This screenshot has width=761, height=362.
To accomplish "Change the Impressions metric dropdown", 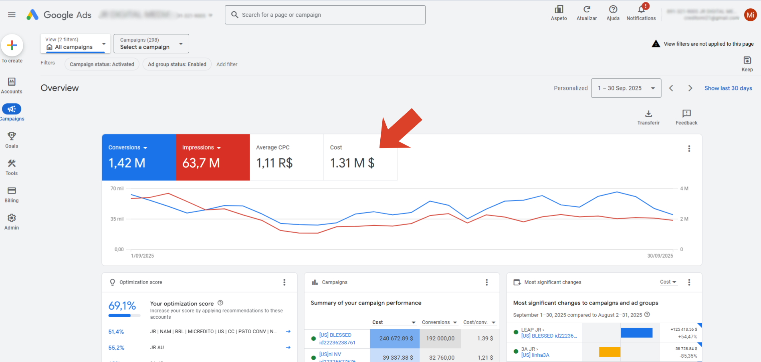I will click(202, 148).
